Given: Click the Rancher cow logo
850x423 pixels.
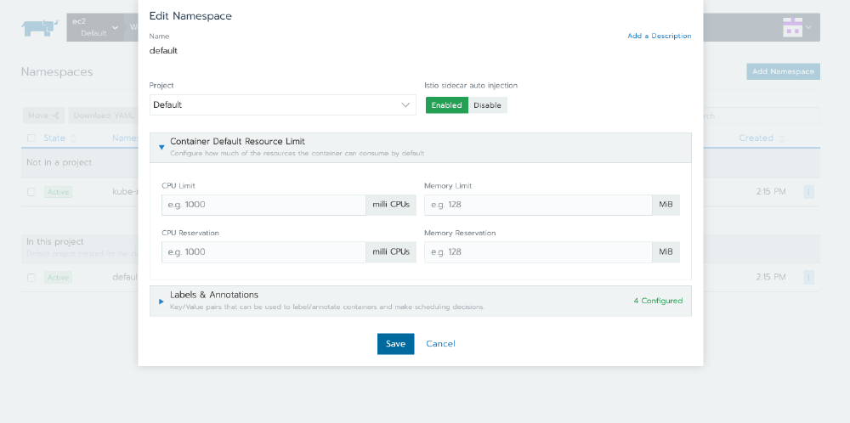Looking at the screenshot, I should (x=39, y=27).
